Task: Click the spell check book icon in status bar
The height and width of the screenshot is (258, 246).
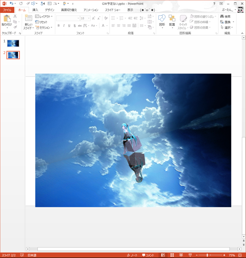Action: [x=22, y=255]
